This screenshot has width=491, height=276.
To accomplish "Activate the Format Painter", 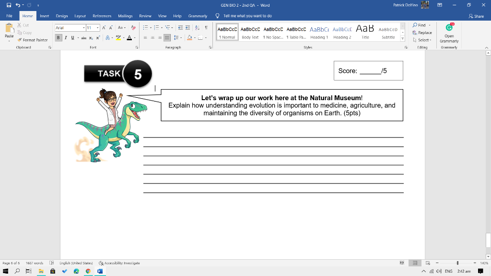I will [x=33, y=40].
